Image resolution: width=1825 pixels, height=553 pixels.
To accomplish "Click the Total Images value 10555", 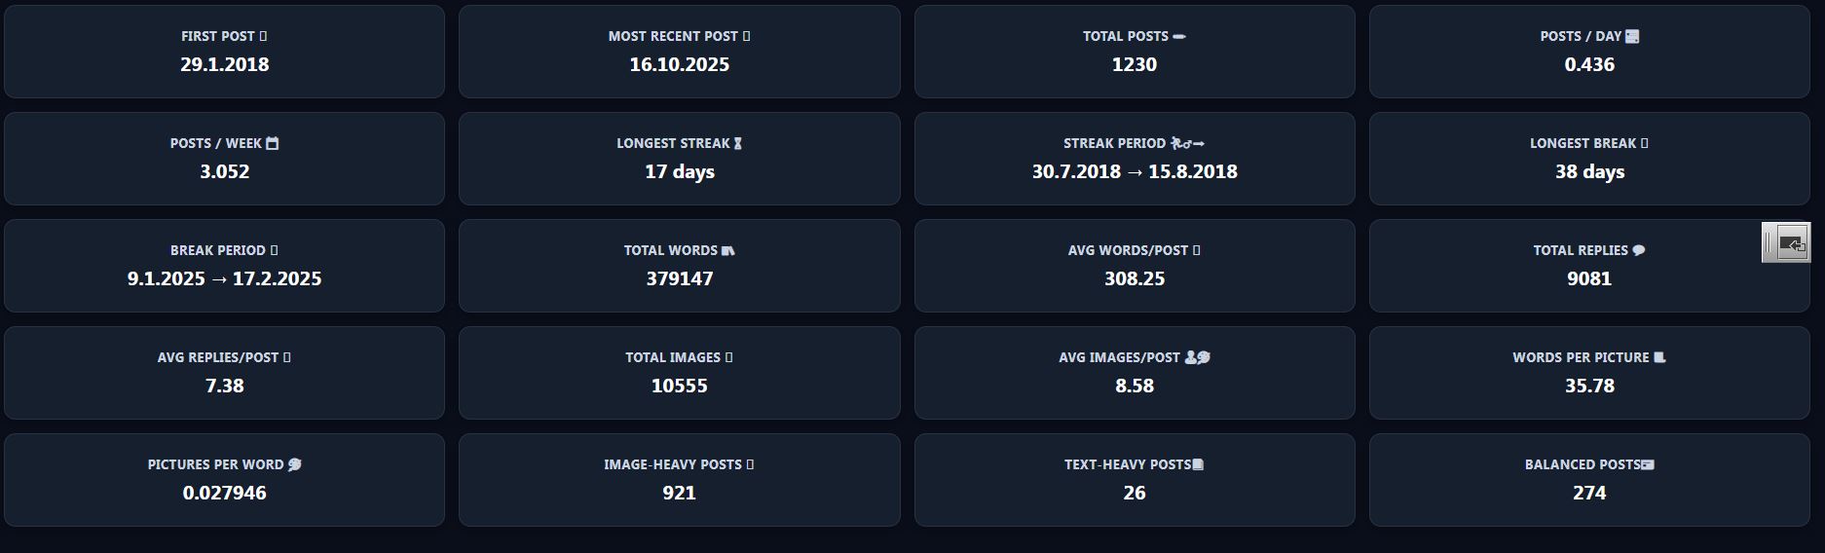I will tap(679, 386).
